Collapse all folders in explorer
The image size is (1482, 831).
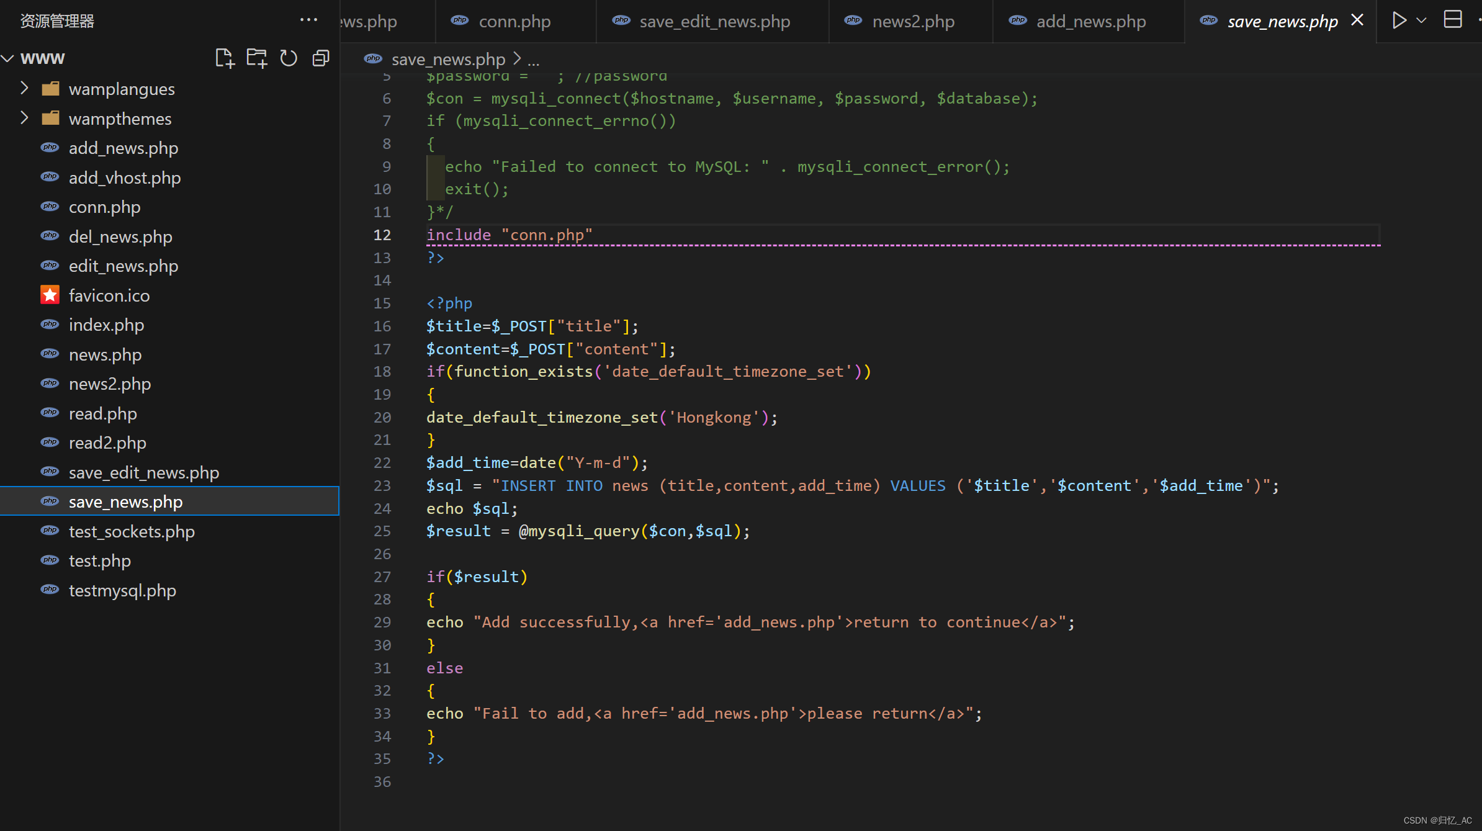pos(321,58)
